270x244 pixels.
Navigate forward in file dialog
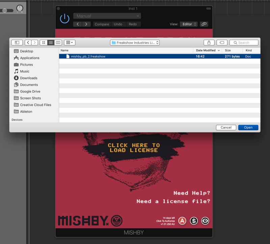coord(35,42)
